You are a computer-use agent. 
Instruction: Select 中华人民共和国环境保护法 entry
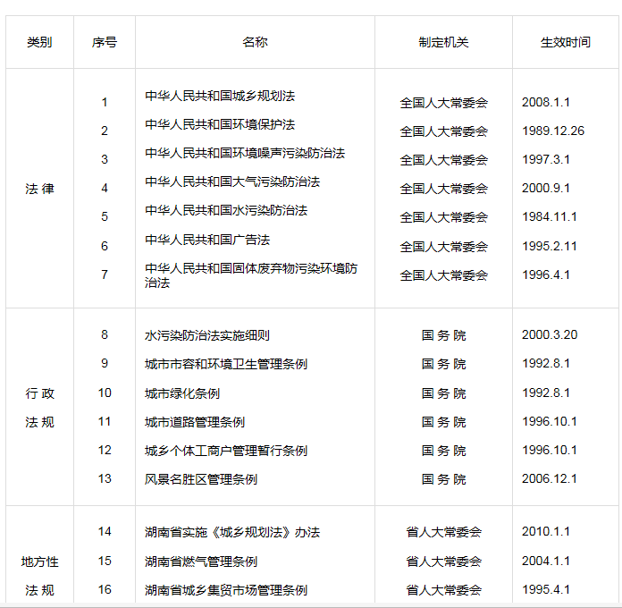point(220,124)
